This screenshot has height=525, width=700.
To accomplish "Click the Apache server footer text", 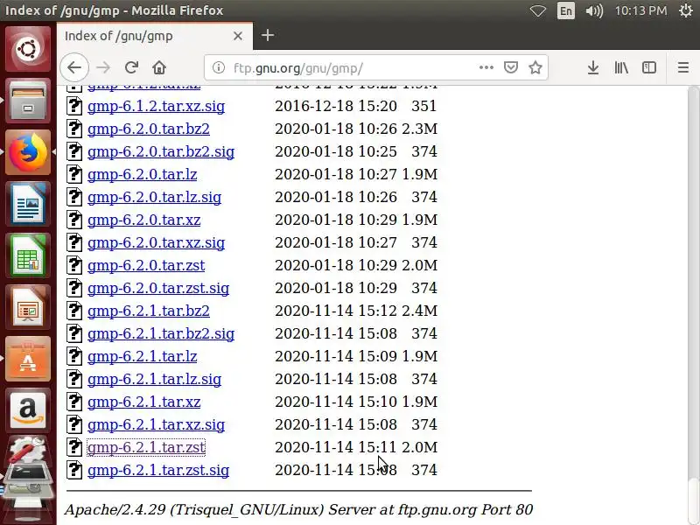I will coord(298,510).
